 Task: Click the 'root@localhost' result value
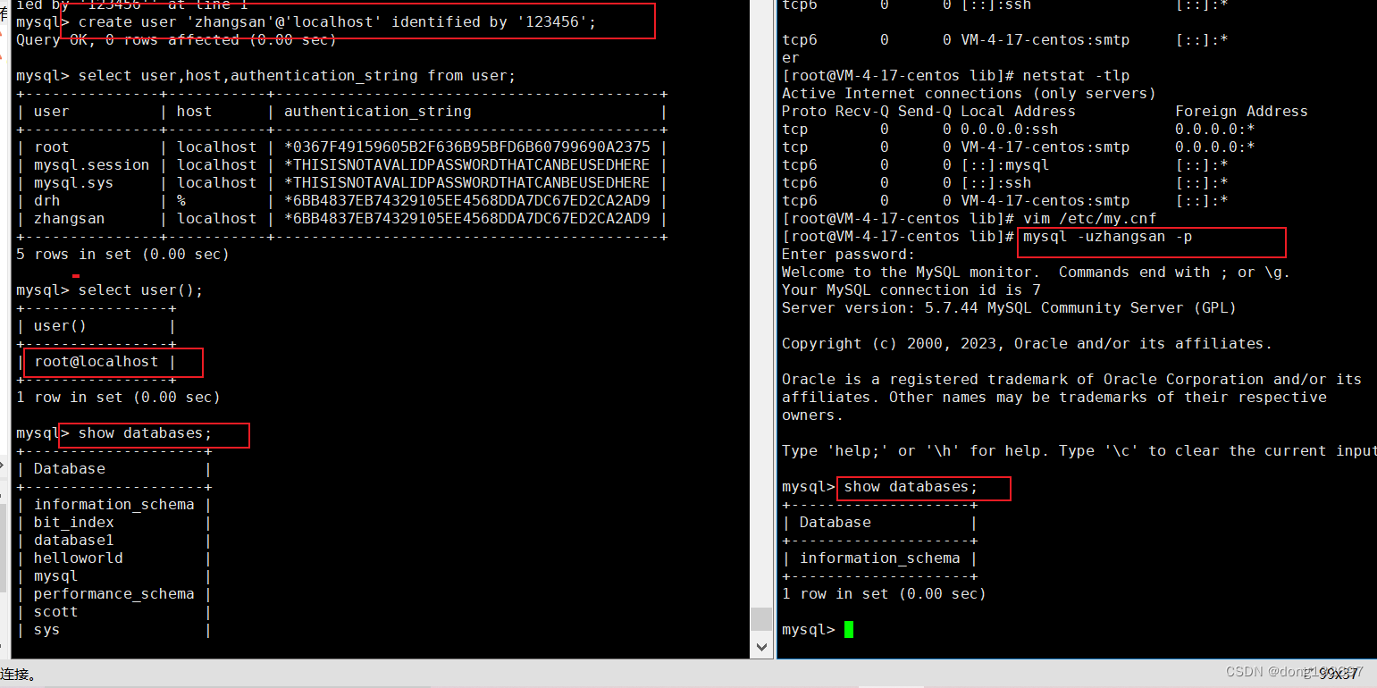click(96, 362)
